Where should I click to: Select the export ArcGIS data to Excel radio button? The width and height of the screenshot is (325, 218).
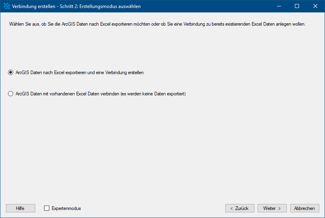click(x=11, y=73)
